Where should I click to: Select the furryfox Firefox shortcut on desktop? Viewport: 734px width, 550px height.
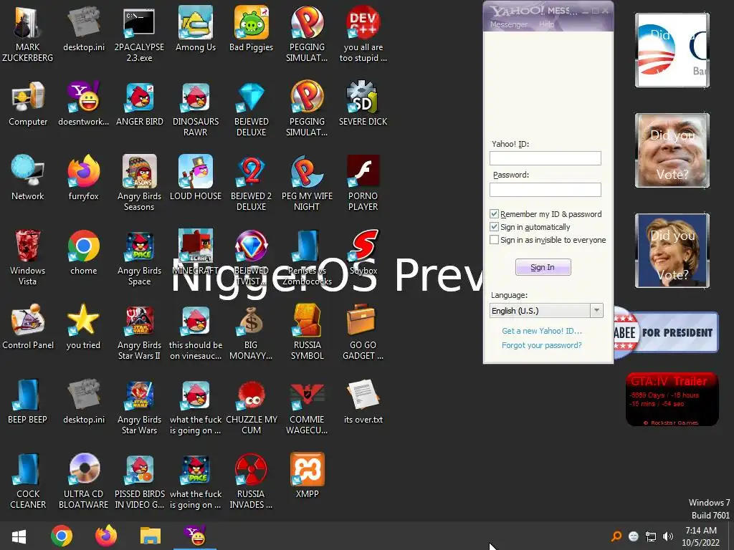pyautogui.click(x=83, y=178)
